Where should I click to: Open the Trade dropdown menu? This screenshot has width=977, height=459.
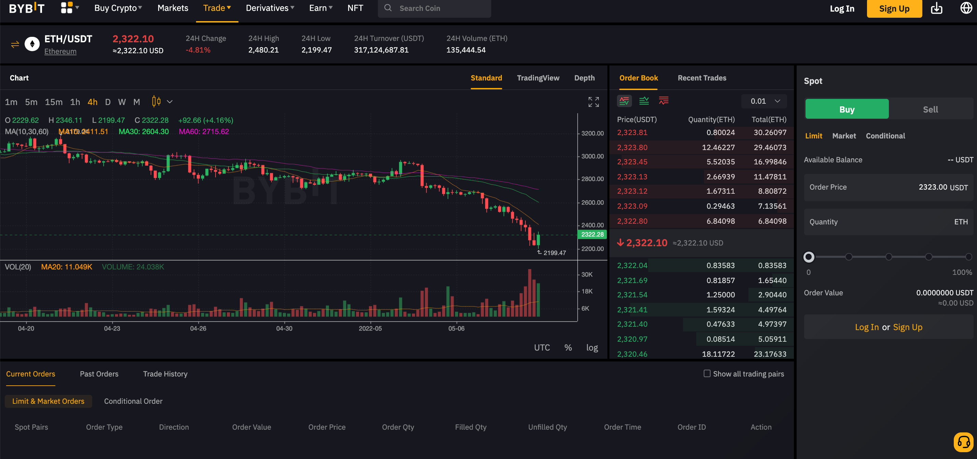coord(217,8)
